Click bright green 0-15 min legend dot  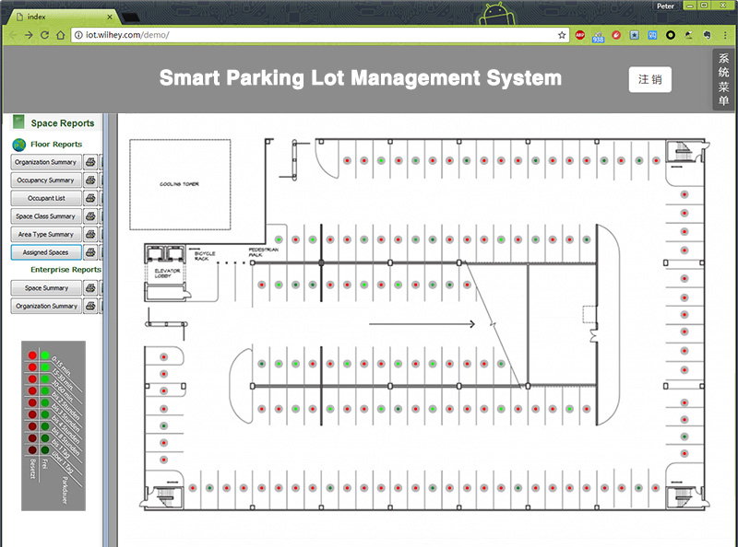point(45,355)
